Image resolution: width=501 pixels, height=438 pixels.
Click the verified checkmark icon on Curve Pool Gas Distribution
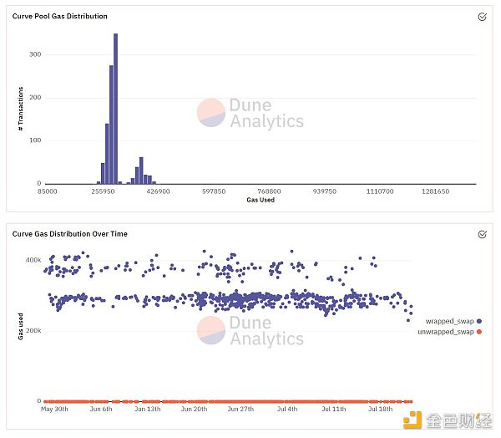(482, 17)
